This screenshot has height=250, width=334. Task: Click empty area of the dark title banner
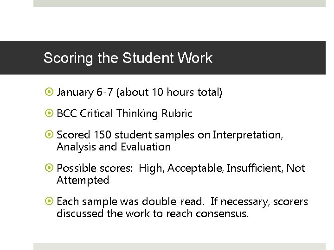(274, 58)
